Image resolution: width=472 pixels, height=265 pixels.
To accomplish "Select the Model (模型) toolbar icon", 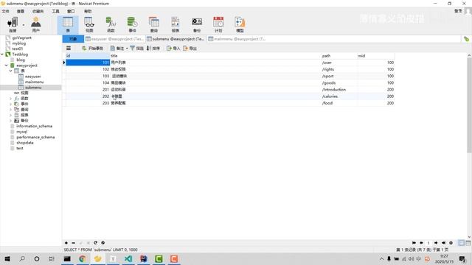I will [x=240, y=24].
